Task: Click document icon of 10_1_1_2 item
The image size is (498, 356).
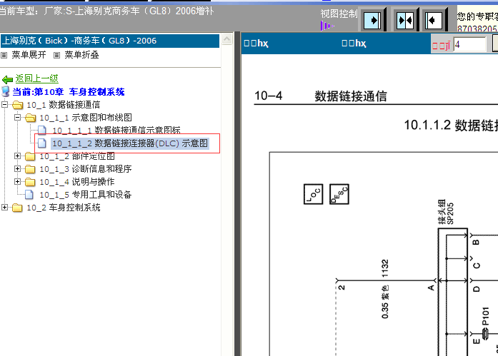Action: (42, 143)
